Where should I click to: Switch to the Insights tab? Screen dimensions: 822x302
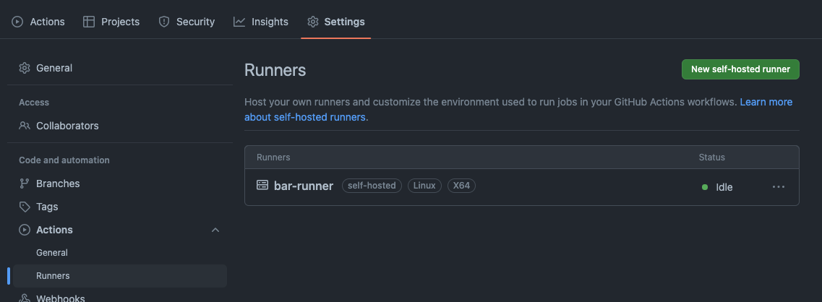click(x=260, y=22)
